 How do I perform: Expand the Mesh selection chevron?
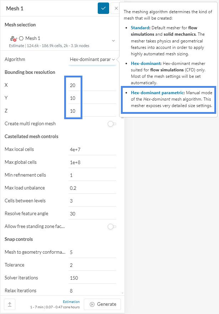[113, 41]
